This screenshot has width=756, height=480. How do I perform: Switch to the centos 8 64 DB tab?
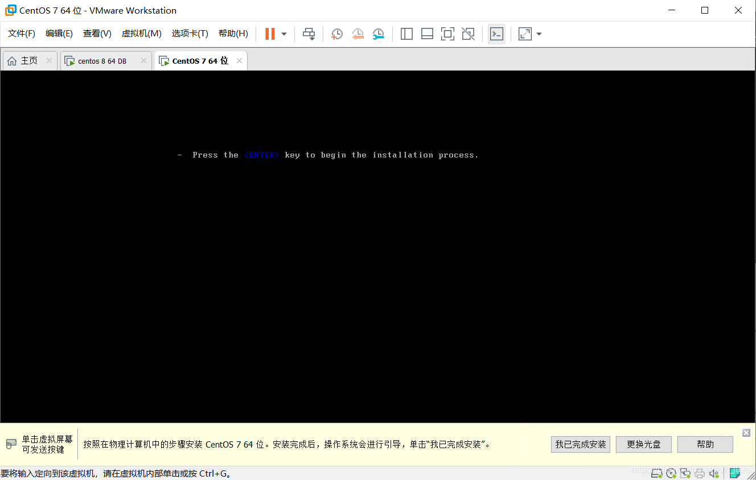(104, 60)
